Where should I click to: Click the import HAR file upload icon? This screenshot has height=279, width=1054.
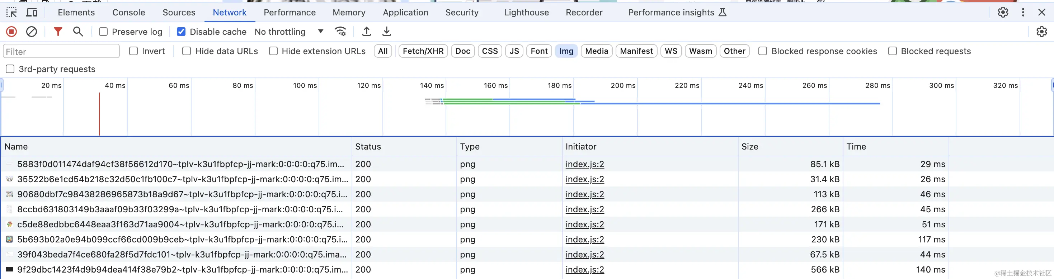coord(367,32)
